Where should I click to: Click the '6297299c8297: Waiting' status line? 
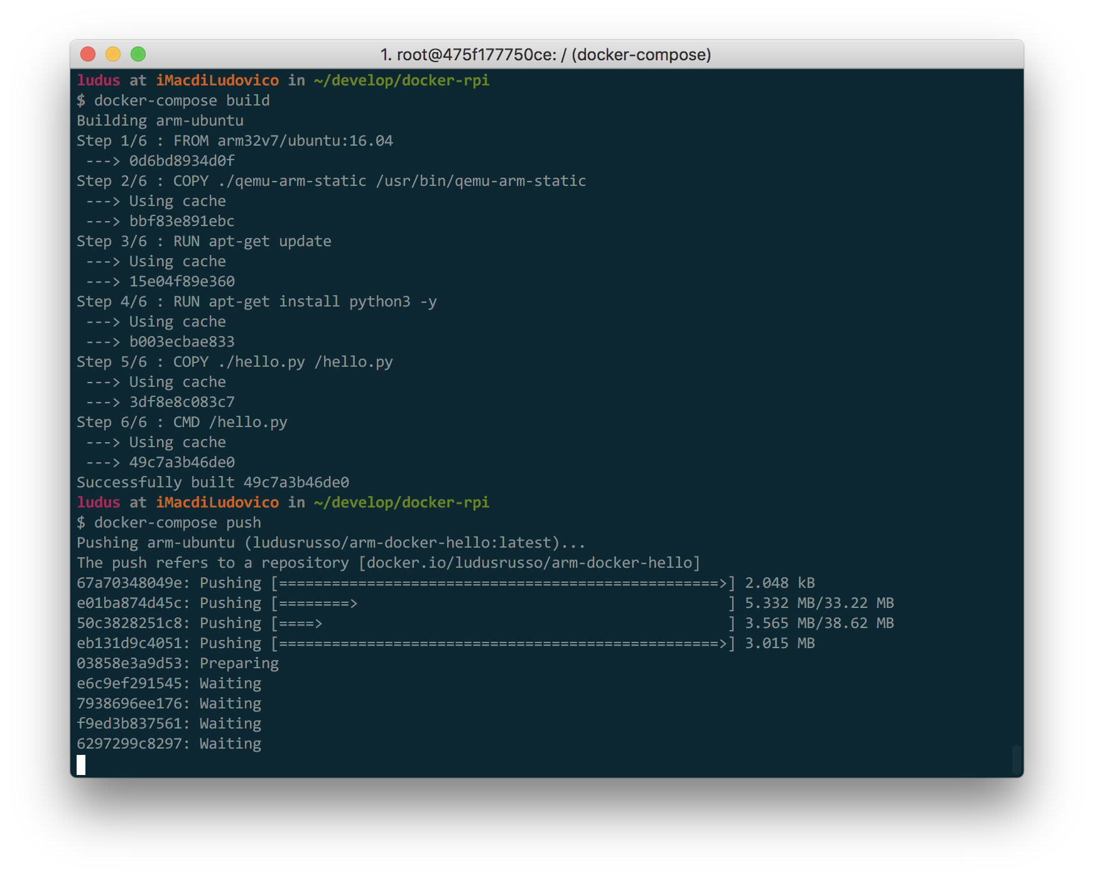(168, 744)
